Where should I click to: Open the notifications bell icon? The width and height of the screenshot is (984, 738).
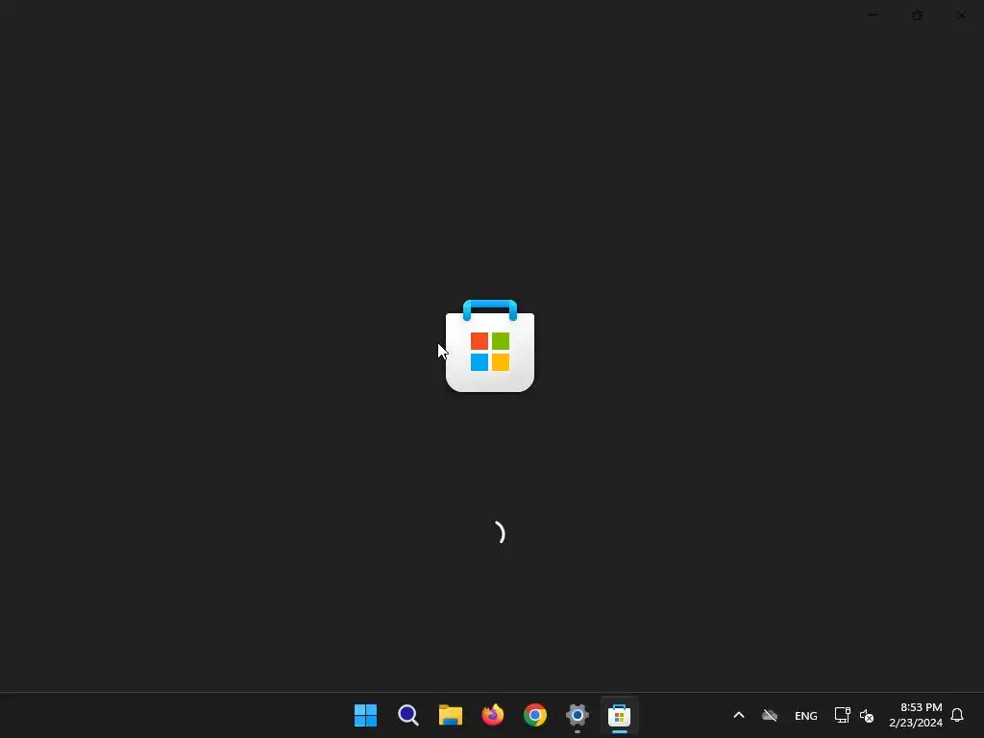(x=957, y=715)
